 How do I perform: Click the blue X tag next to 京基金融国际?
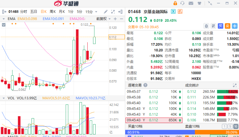(x=173, y=11)
